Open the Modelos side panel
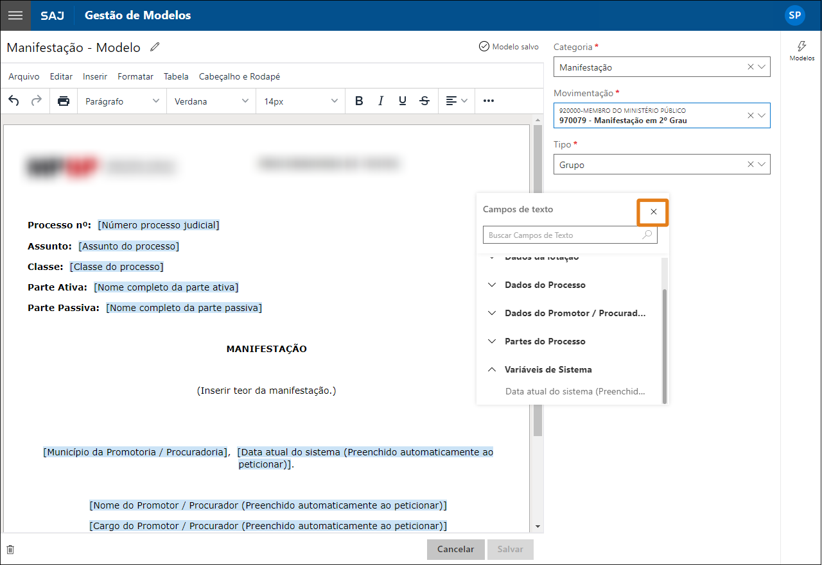The image size is (822, 565). (801, 51)
